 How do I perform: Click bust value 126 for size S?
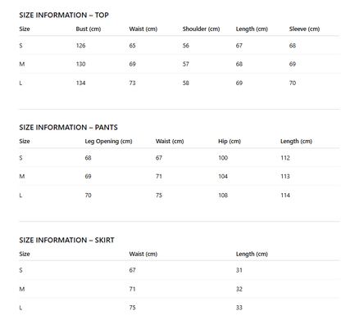[80, 46]
